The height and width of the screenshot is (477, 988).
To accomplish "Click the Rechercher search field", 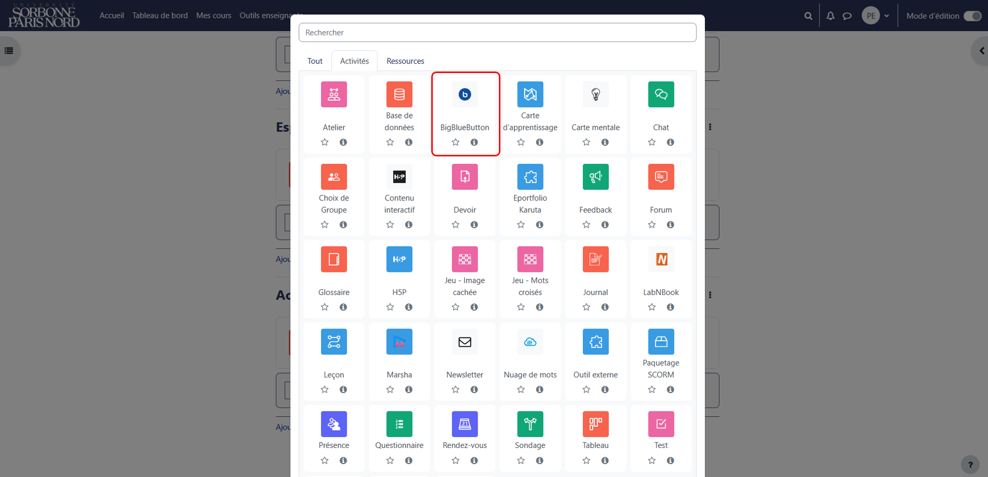I will pos(497,33).
